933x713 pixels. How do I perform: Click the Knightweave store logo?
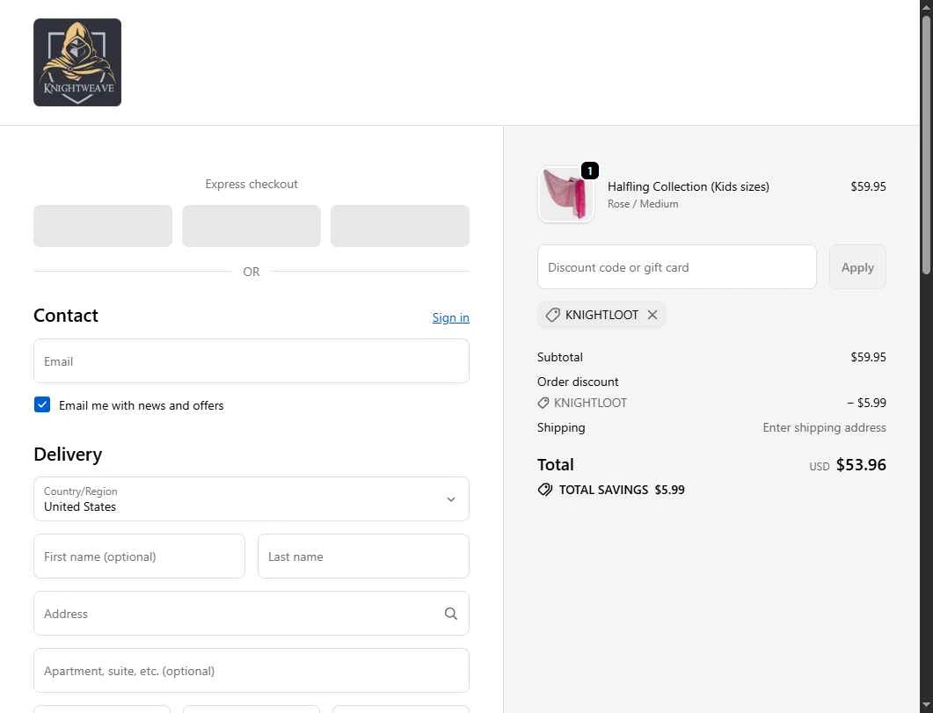pyautogui.click(x=77, y=62)
